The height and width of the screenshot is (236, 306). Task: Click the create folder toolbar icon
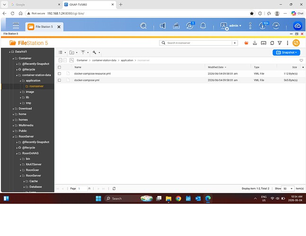(72, 52)
